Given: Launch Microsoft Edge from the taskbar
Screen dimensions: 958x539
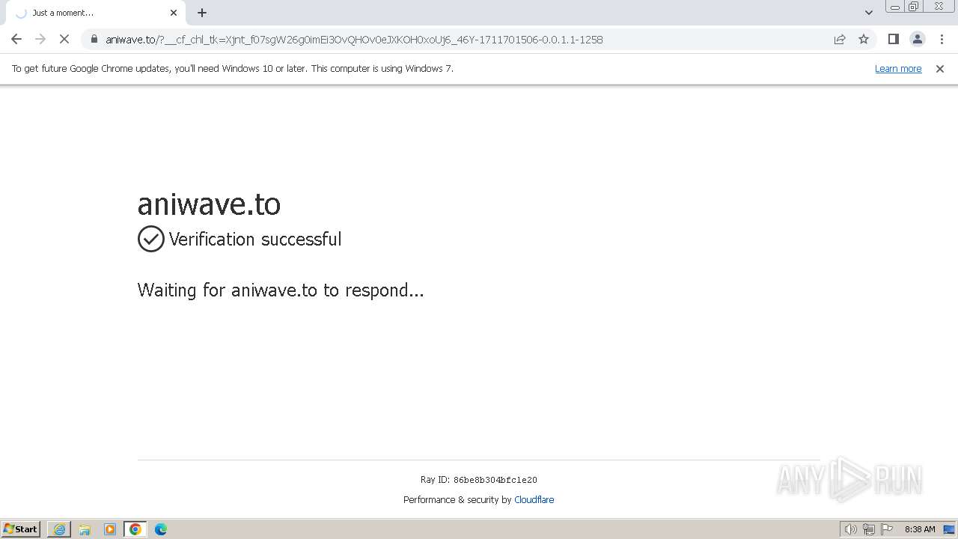Looking at the screenshot, I should click(x=161, y=529).
